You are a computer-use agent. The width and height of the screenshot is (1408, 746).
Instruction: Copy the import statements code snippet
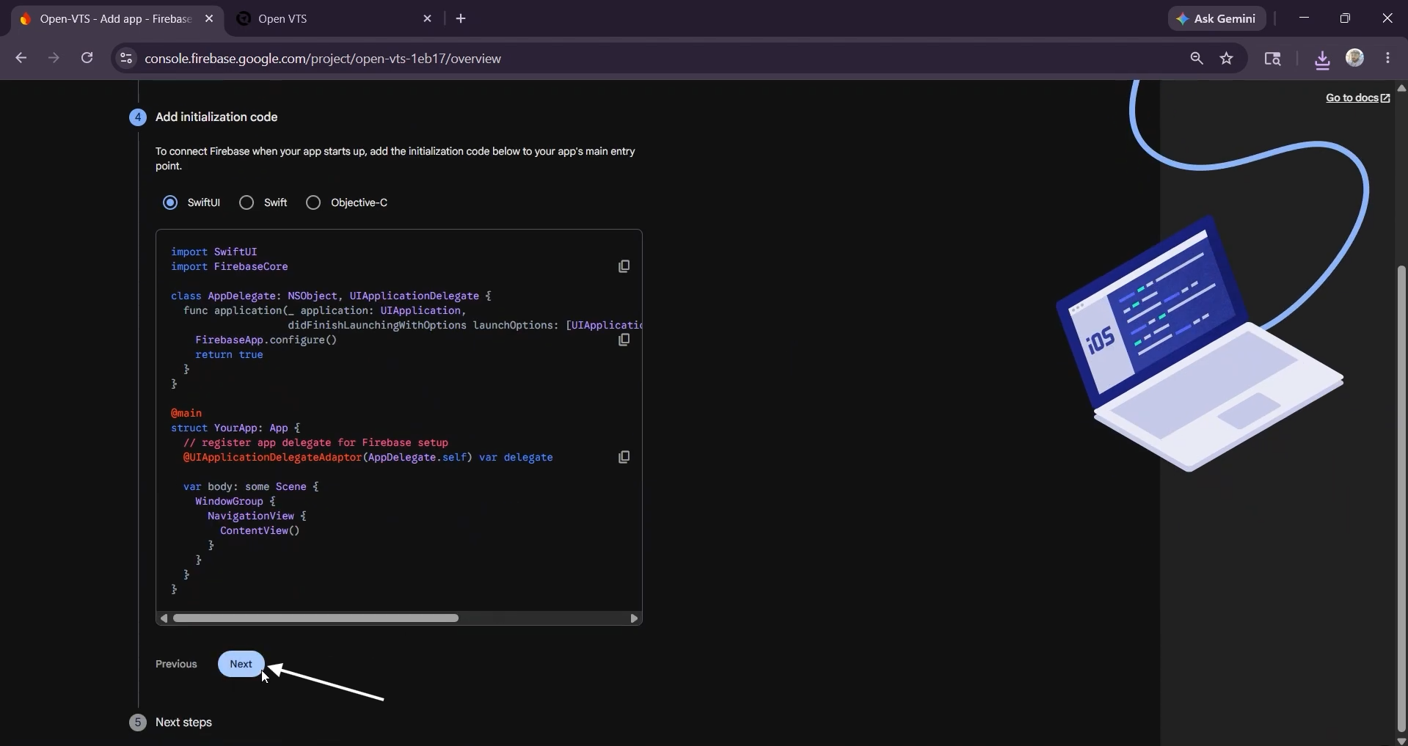(624, 266)
